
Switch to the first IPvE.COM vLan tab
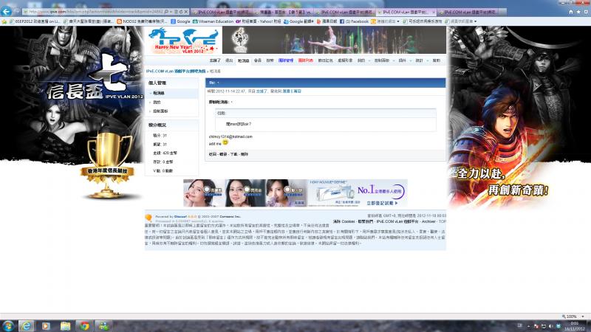(x=222, y=12)
